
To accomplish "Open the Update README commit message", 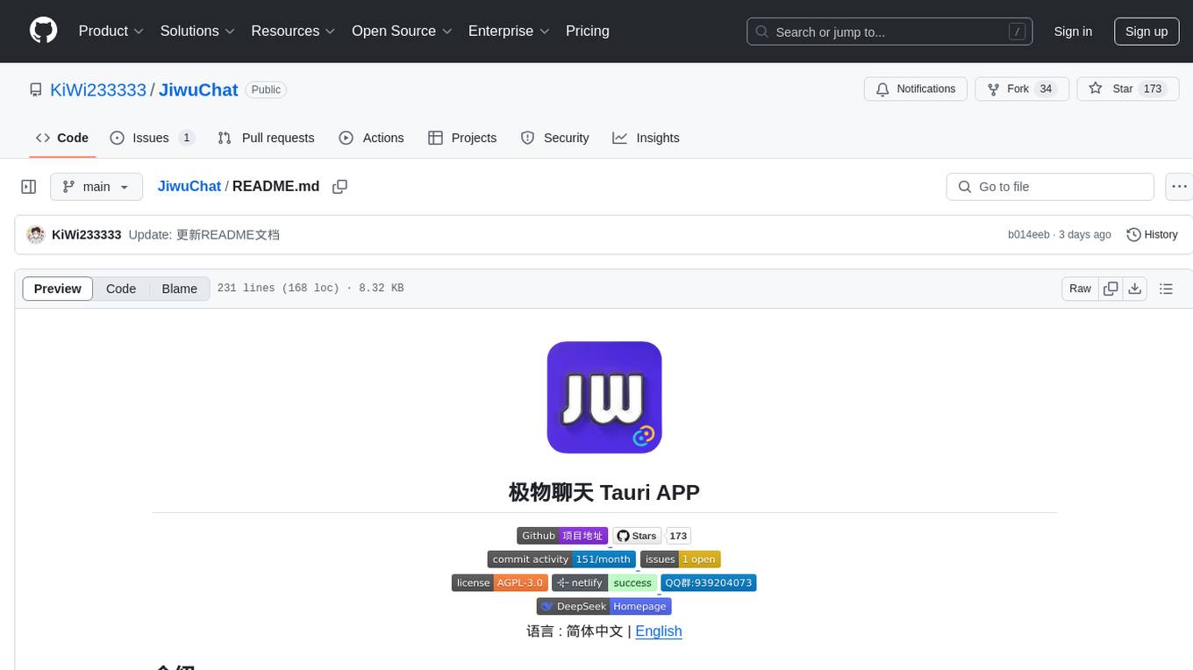I will [204, 234].
